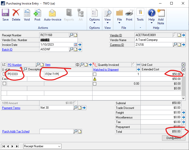Click the Distributions button

point(173,138)
